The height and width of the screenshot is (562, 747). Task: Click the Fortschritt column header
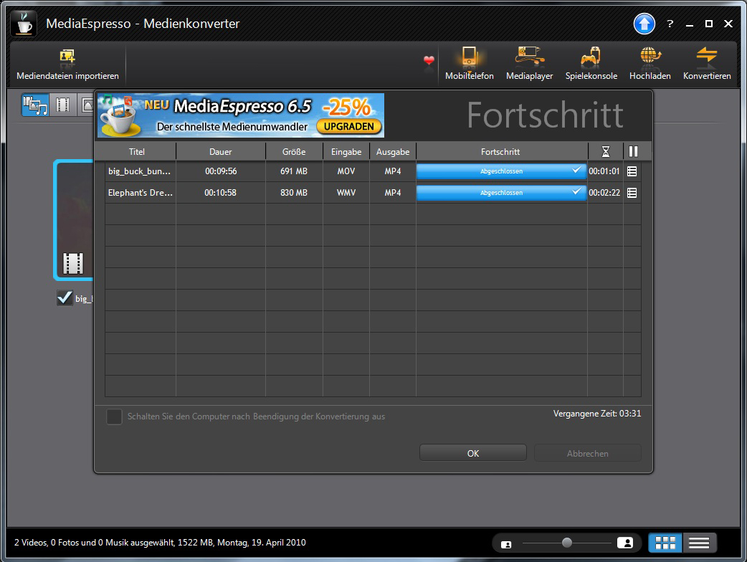[x=500, y=152]
